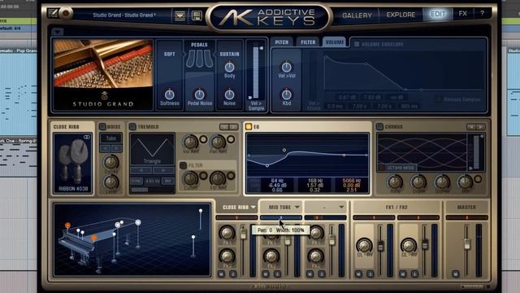520x293 pixels.
Task: Select previous Tremolo waveform arrow
Action: [141, 170]
